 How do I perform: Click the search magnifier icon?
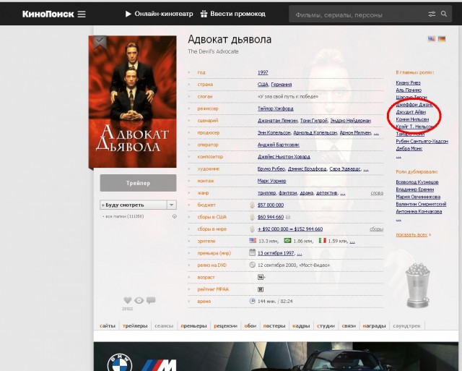tap(444, 14)
